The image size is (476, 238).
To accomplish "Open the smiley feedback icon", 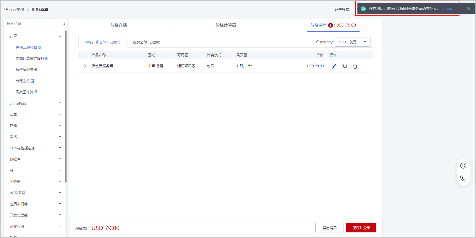I will pyautogui.click(x=463, y=166).
